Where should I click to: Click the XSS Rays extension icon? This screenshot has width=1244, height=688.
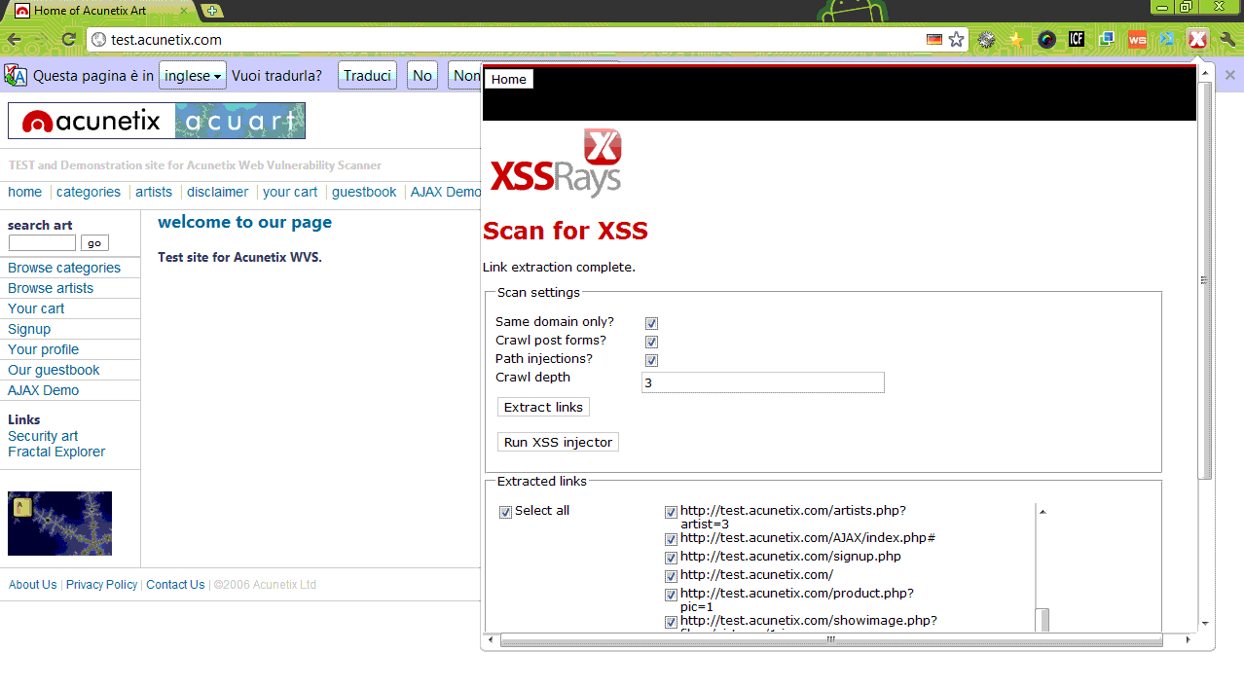(x=1197, y=40)
